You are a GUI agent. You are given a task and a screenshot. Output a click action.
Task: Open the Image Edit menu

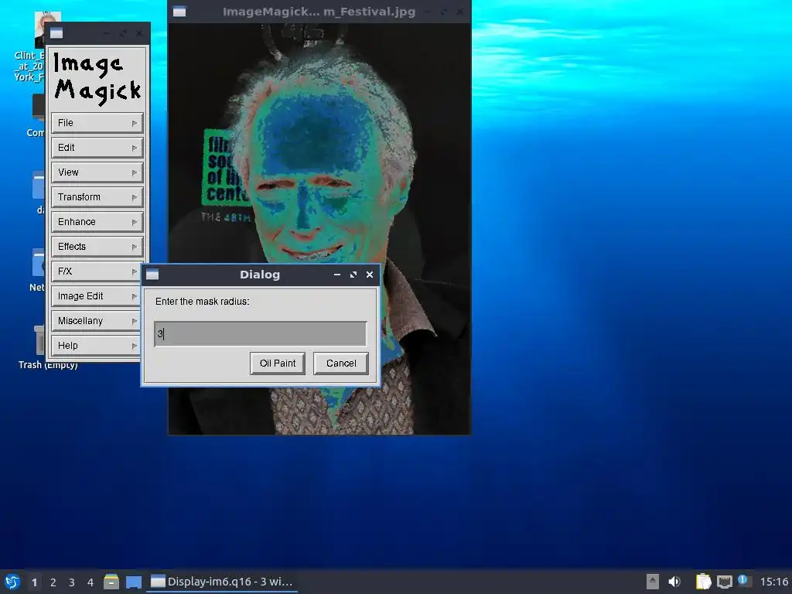[x=96, y=296]
